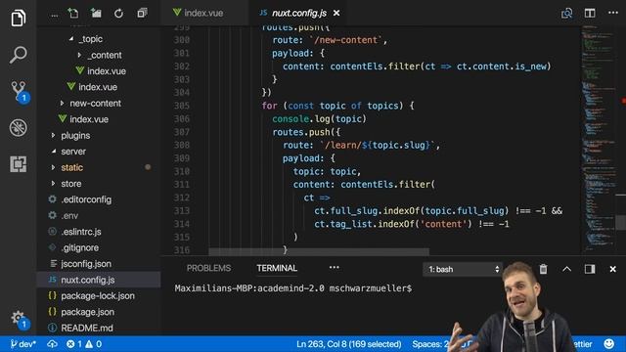Expand the new-content folder

tap(95, 104)
